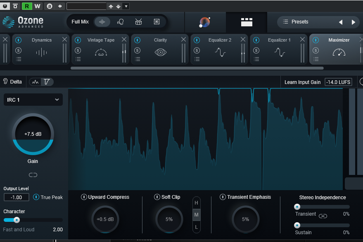This screenshot has width=363, height=242.
Task: Click the Gain knob showing +7.5 dB
Action: [x=33, y=134]
